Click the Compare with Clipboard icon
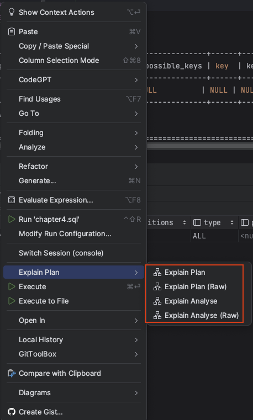This screenshot has height=420, width=253. click(12, 374)
